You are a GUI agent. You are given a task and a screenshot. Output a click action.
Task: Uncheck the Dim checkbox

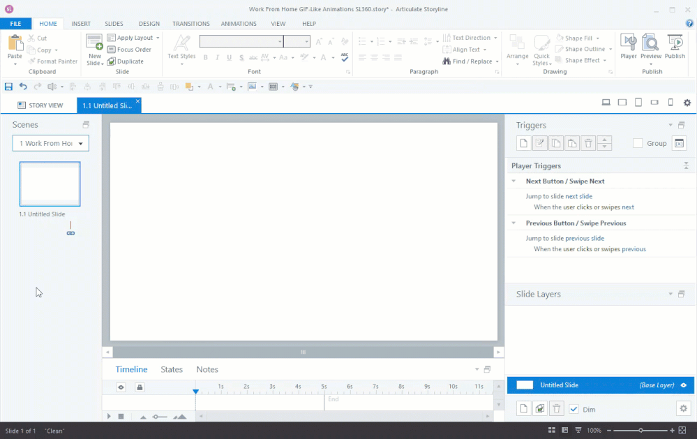[x=574, y=409]
